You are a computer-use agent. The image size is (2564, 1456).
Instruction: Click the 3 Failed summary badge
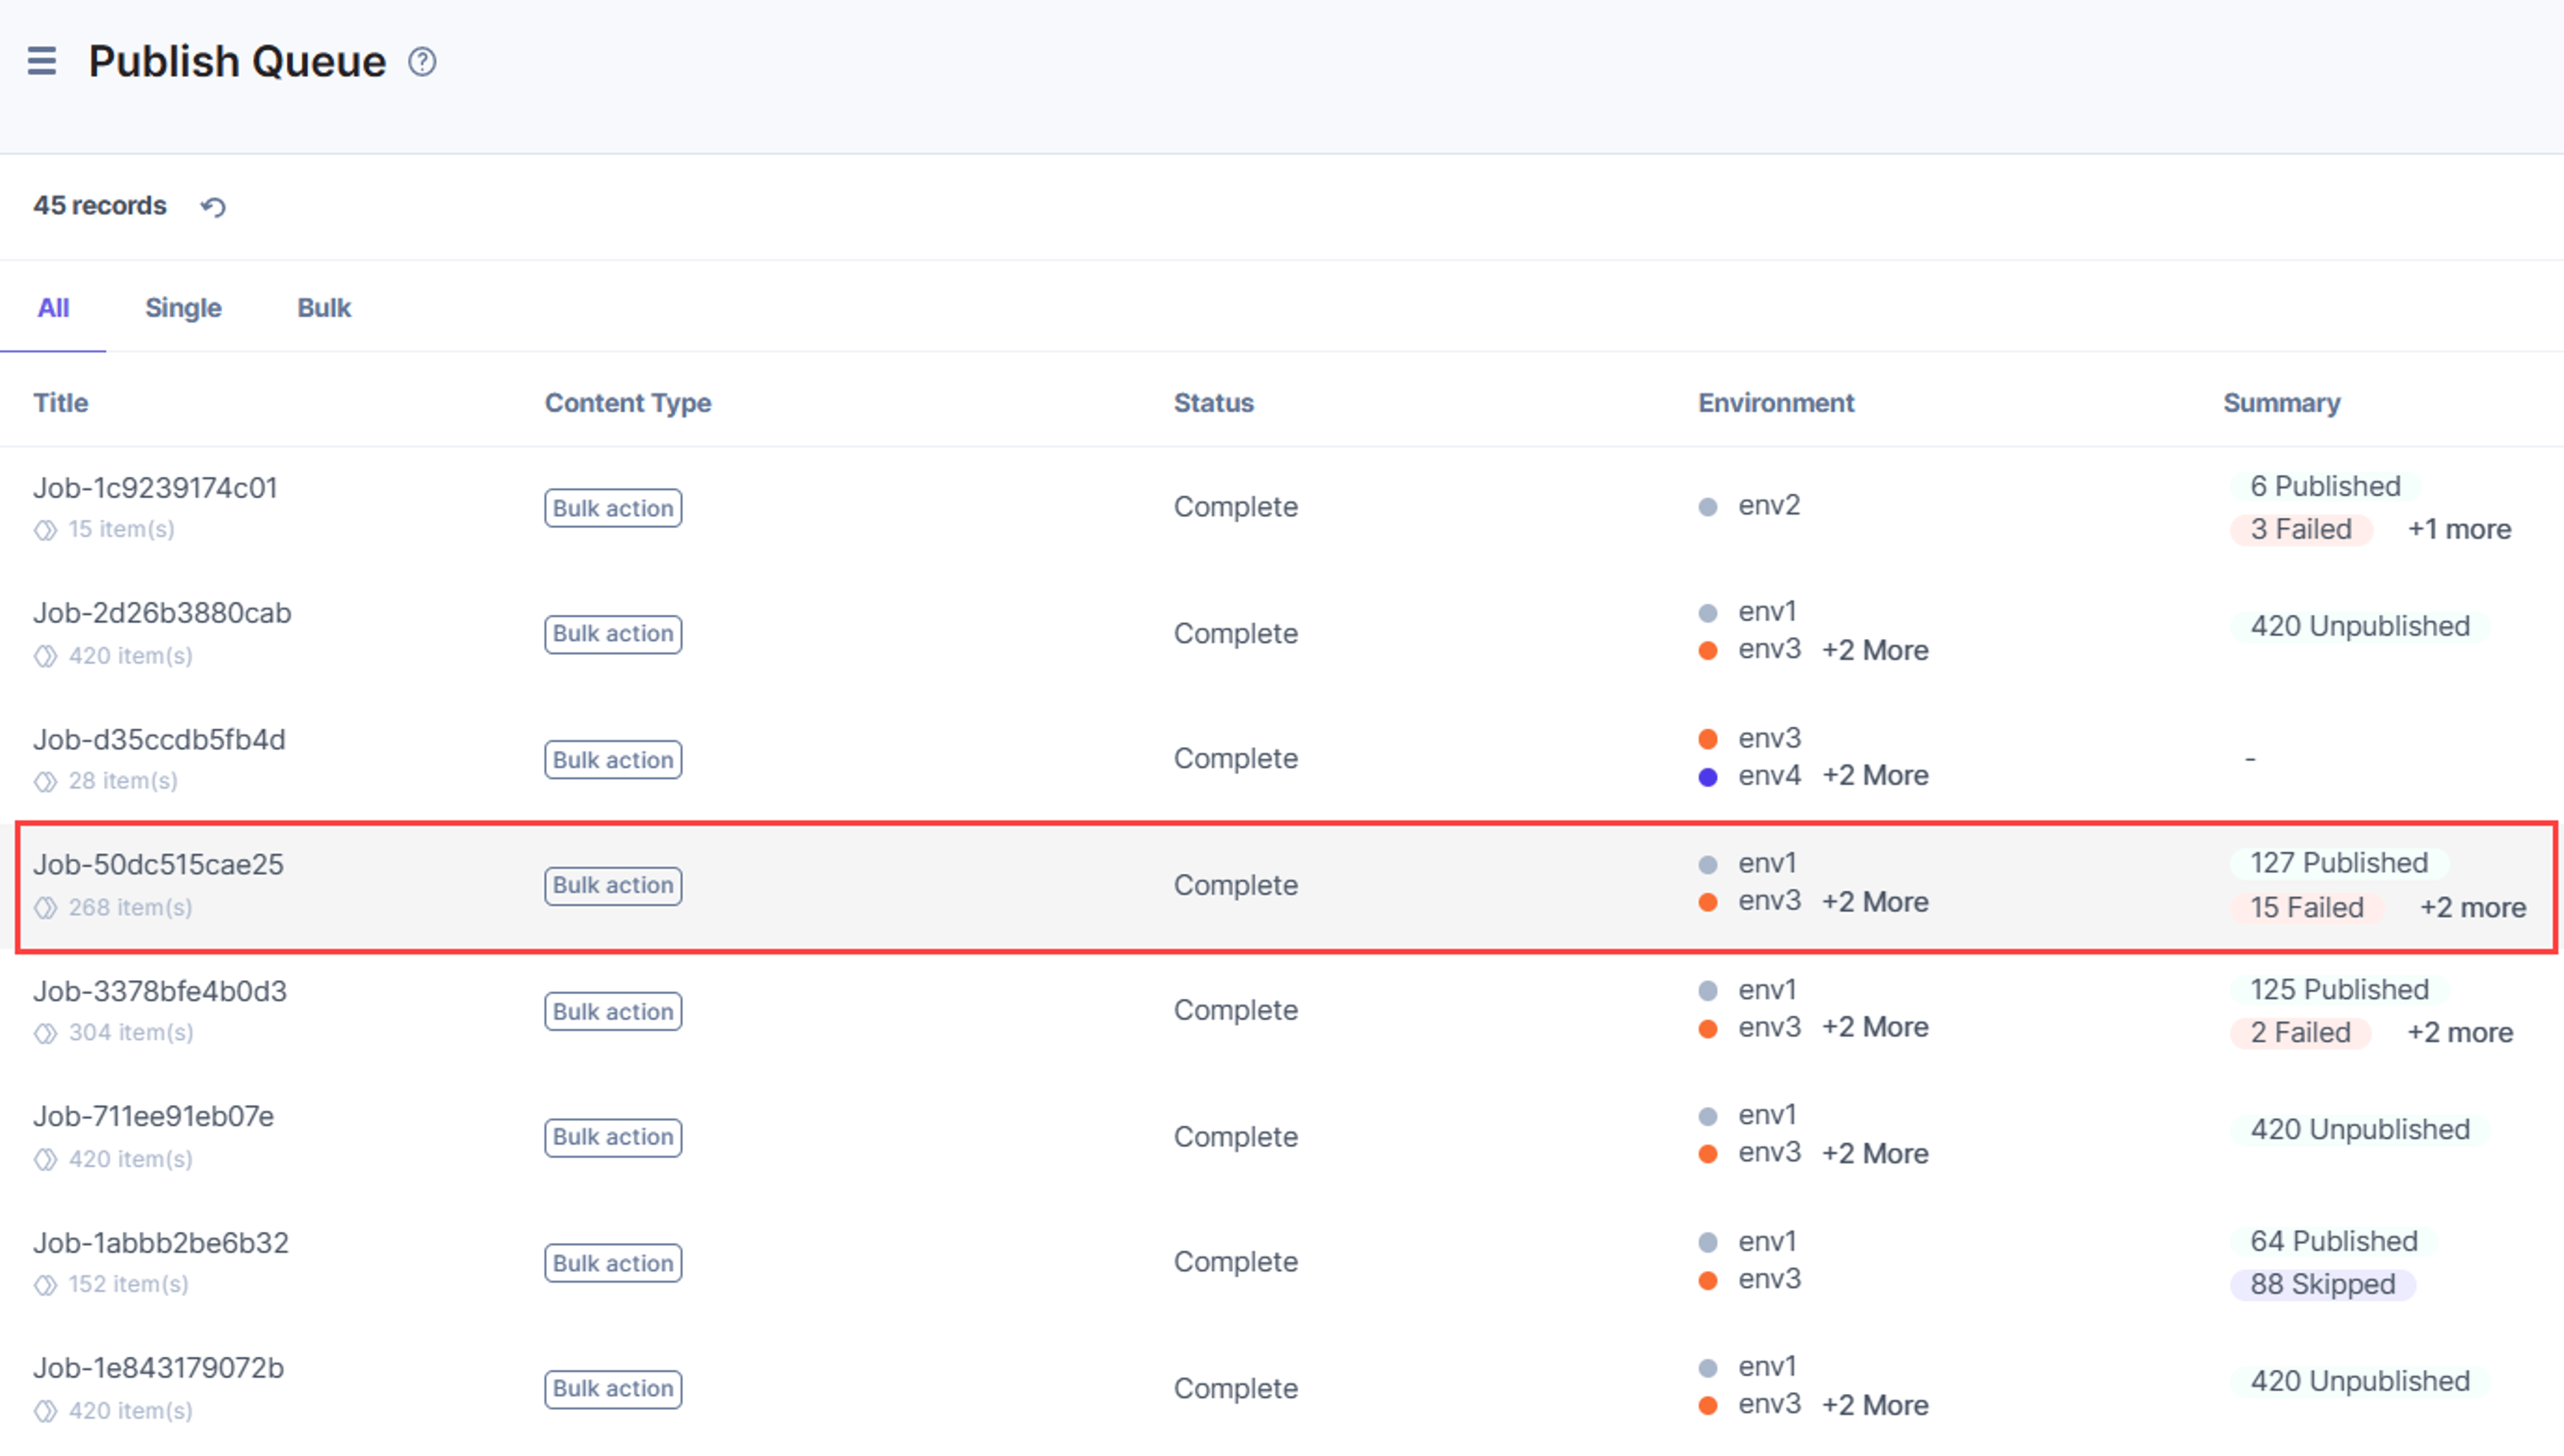2301,529
